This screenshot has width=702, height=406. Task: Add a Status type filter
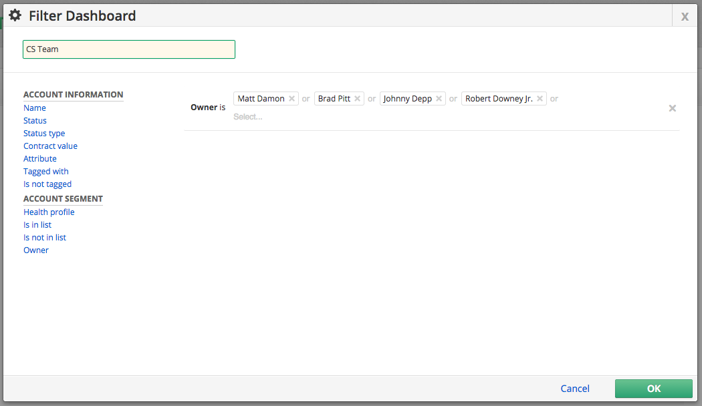click(44, 134)
